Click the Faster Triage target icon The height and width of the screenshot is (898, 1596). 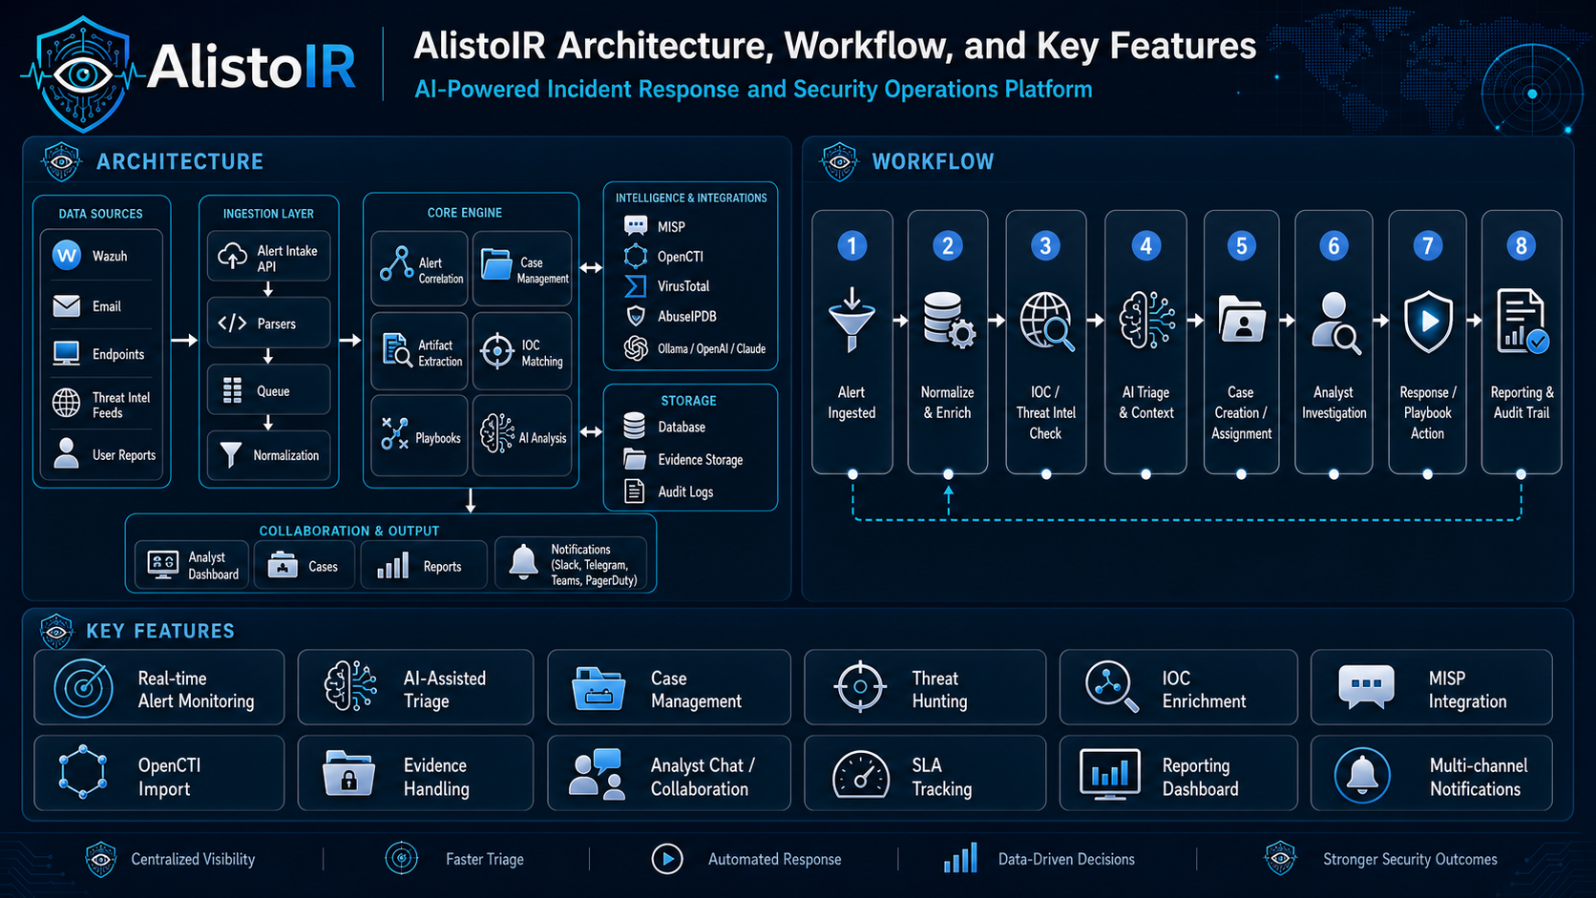coord(402,858)
